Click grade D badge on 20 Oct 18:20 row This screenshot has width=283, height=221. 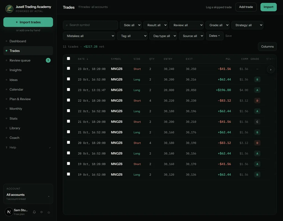coord(257,143)
